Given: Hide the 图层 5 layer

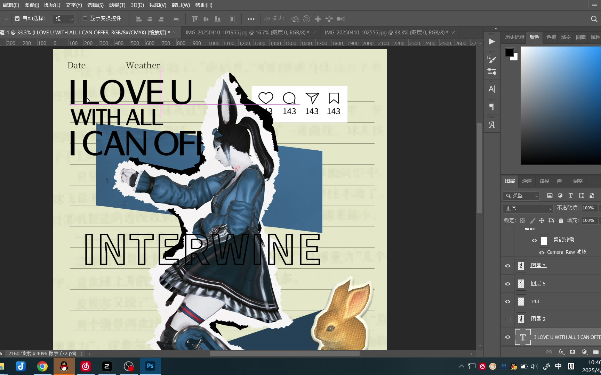Looking at the screenshot, I should pos(508,284).
